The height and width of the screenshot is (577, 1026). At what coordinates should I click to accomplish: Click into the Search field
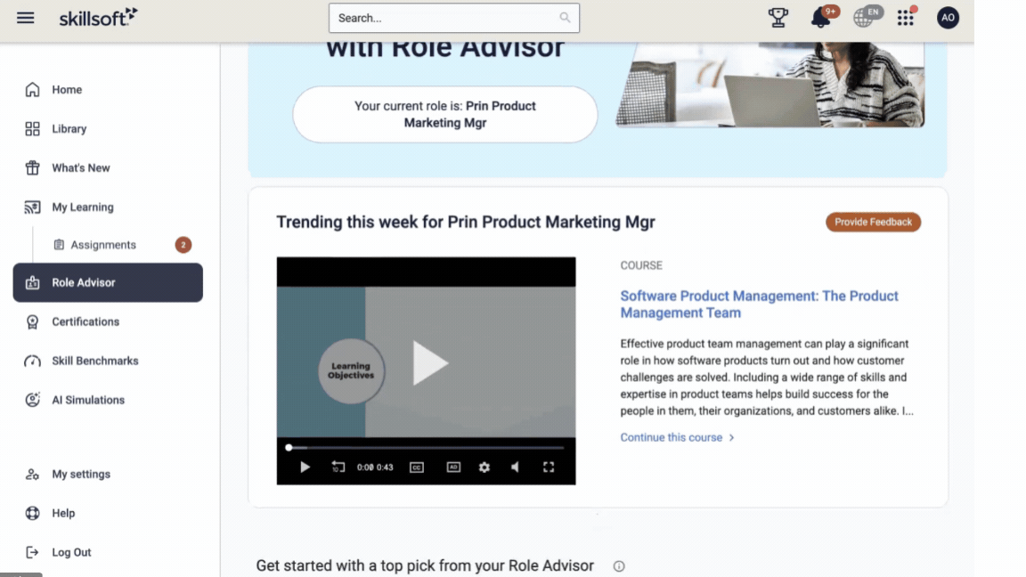453,19
